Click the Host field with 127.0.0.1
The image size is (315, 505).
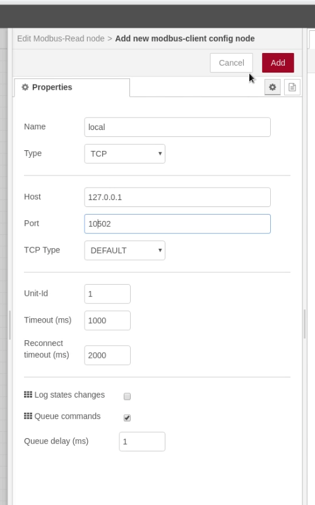pyautogui.click(x=177, y=197)
